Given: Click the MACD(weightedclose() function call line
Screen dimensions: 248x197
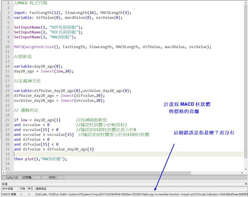Looking at the screenshot, I should (x=112, y=47).
